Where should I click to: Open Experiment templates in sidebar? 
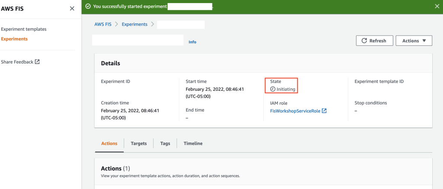pyautogui.click(x=24, y=29)
